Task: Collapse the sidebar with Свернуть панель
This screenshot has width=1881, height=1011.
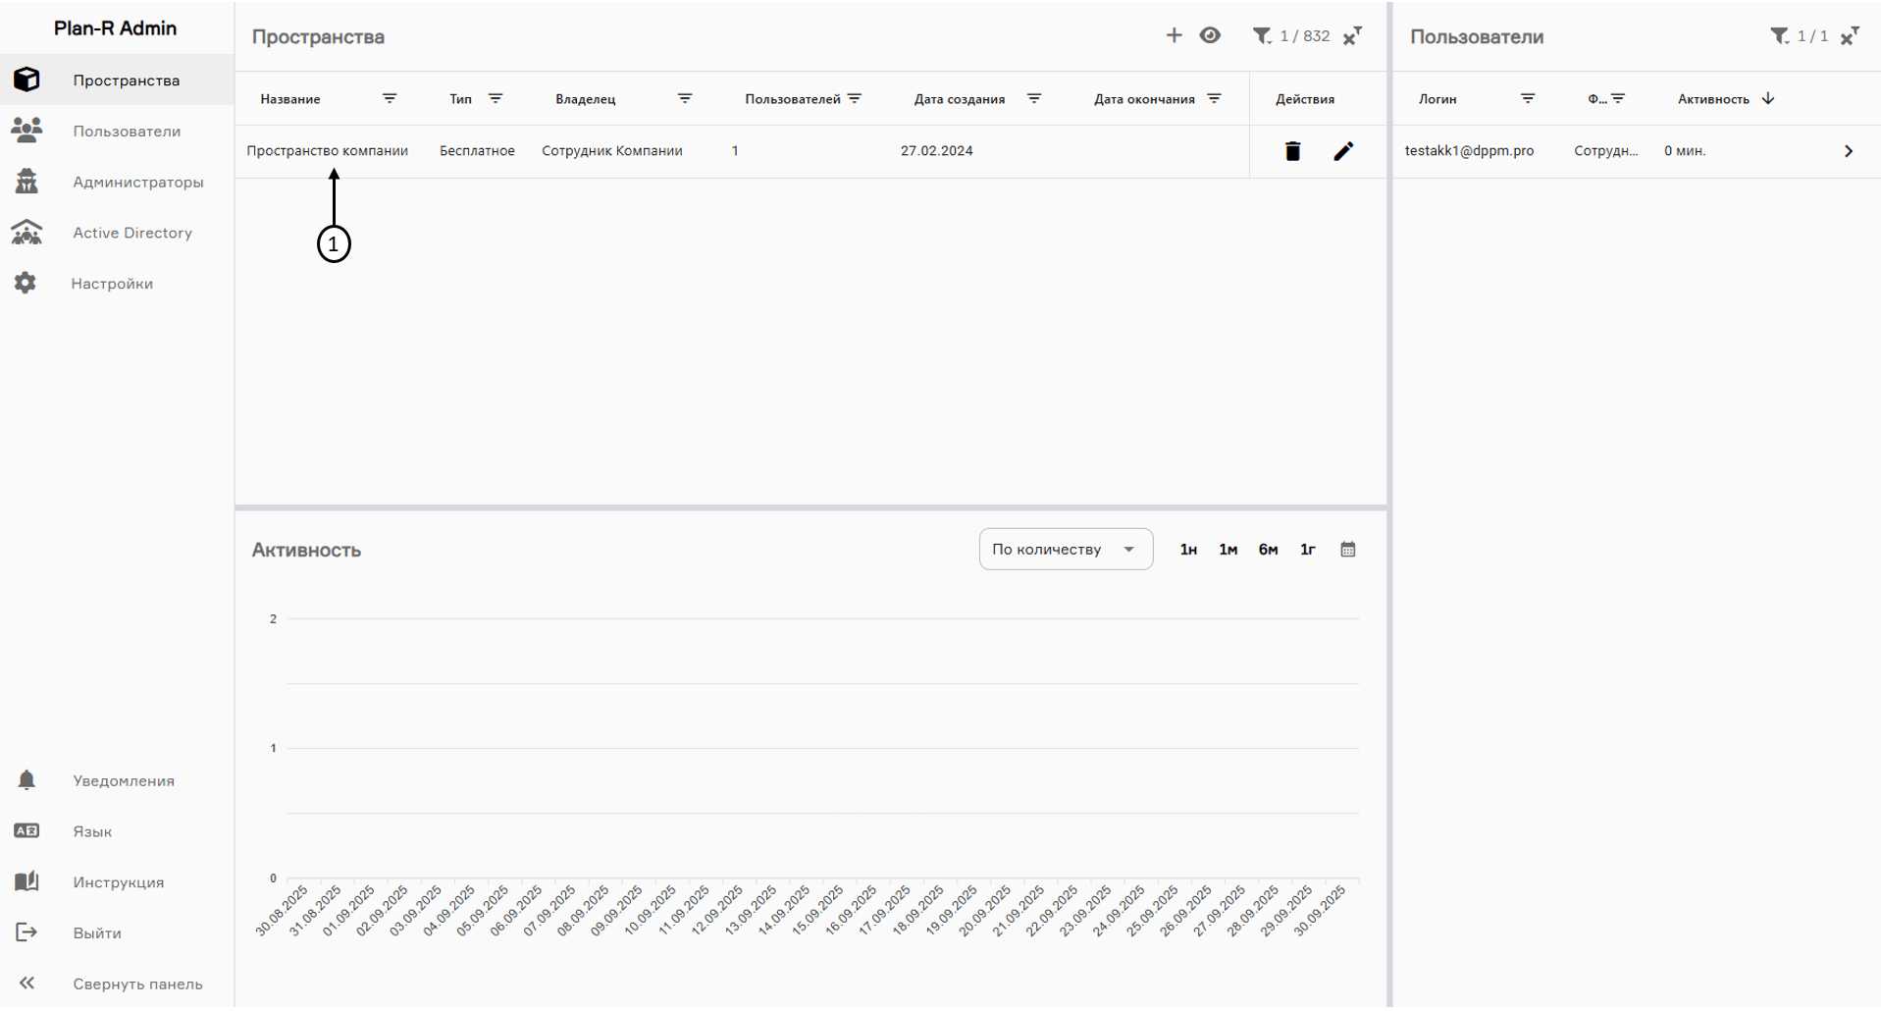Action: pyautogui.click(x=136, y=984)
